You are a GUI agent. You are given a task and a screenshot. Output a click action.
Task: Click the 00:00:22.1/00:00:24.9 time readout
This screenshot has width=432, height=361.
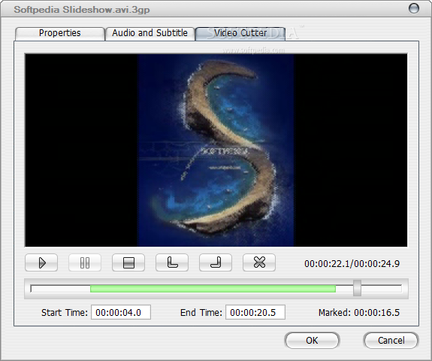352,264
